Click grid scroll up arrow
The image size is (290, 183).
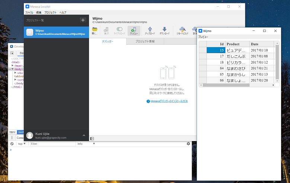point(277,43)
